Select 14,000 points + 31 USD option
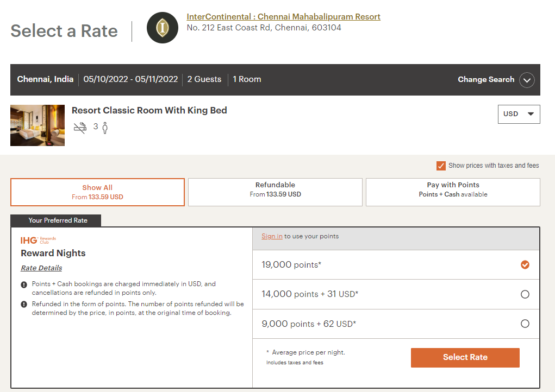The width and height of the screenshot is (555, 392). tap(525, 294)
